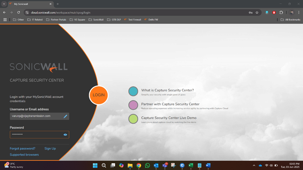Screen dimensions: 303x170
Task: Expand the GTB DLP bookmark folder
Action: tap(114, 20)
